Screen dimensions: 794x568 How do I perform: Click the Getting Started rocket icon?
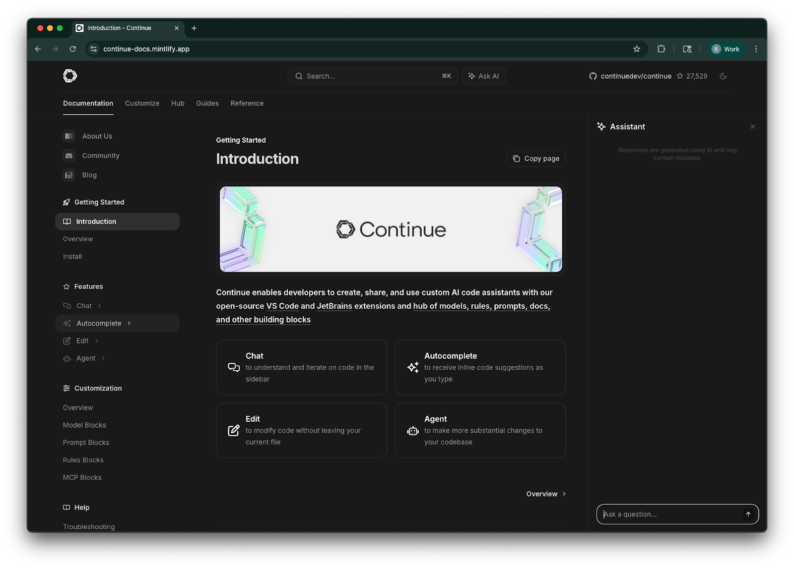tap(66, 202)
